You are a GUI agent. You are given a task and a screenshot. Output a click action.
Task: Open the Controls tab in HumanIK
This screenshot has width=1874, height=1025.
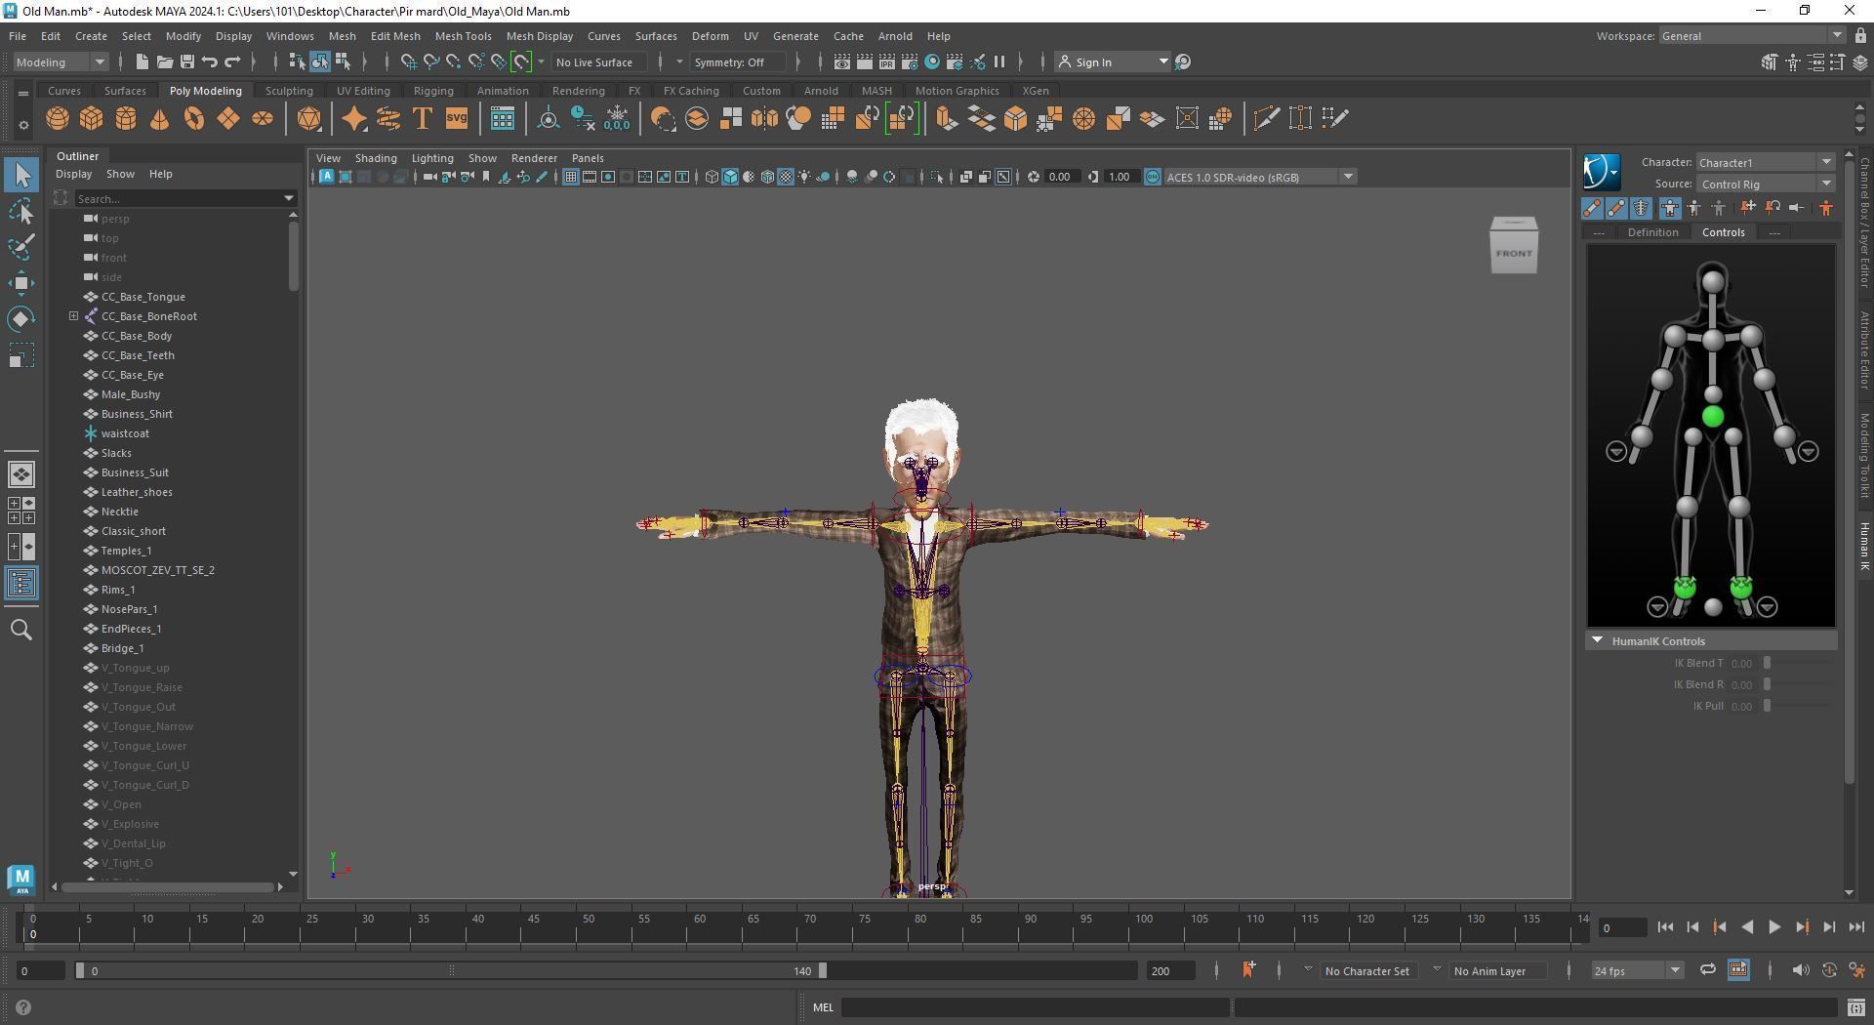[1723, 232]
